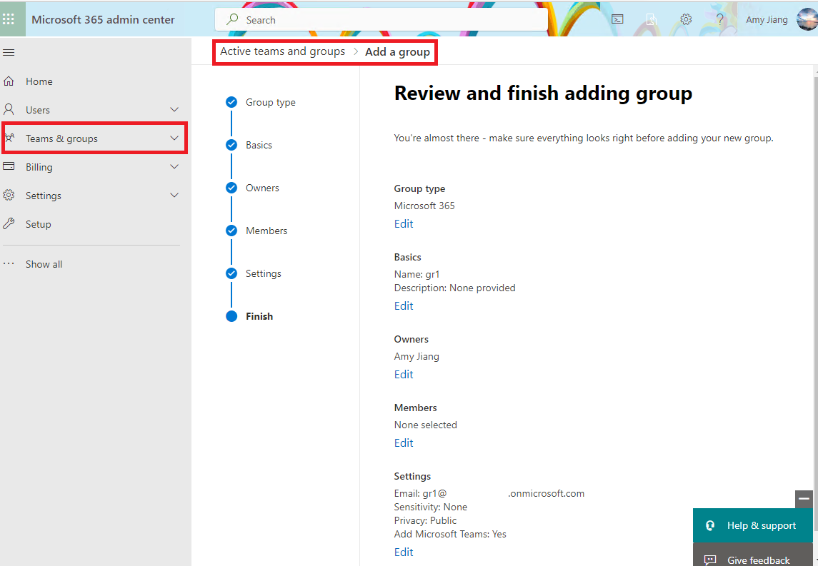
Task: Click the Home house icon
Action: (x=9, y=81)
